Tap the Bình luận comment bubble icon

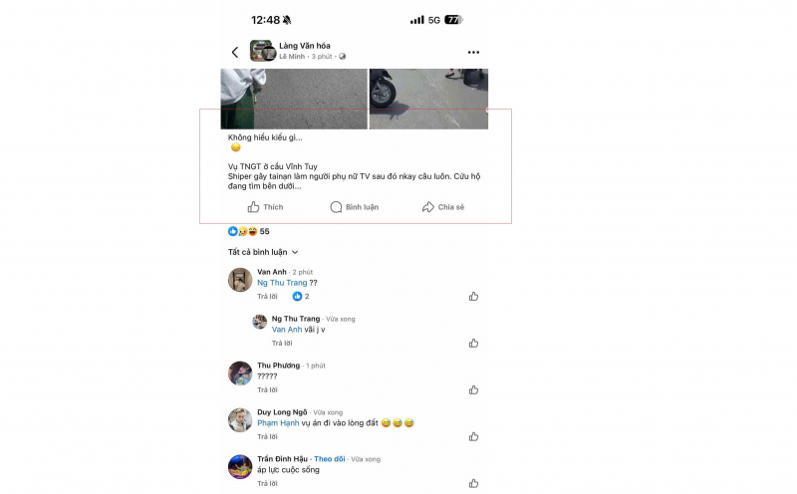tap(336, 207)
